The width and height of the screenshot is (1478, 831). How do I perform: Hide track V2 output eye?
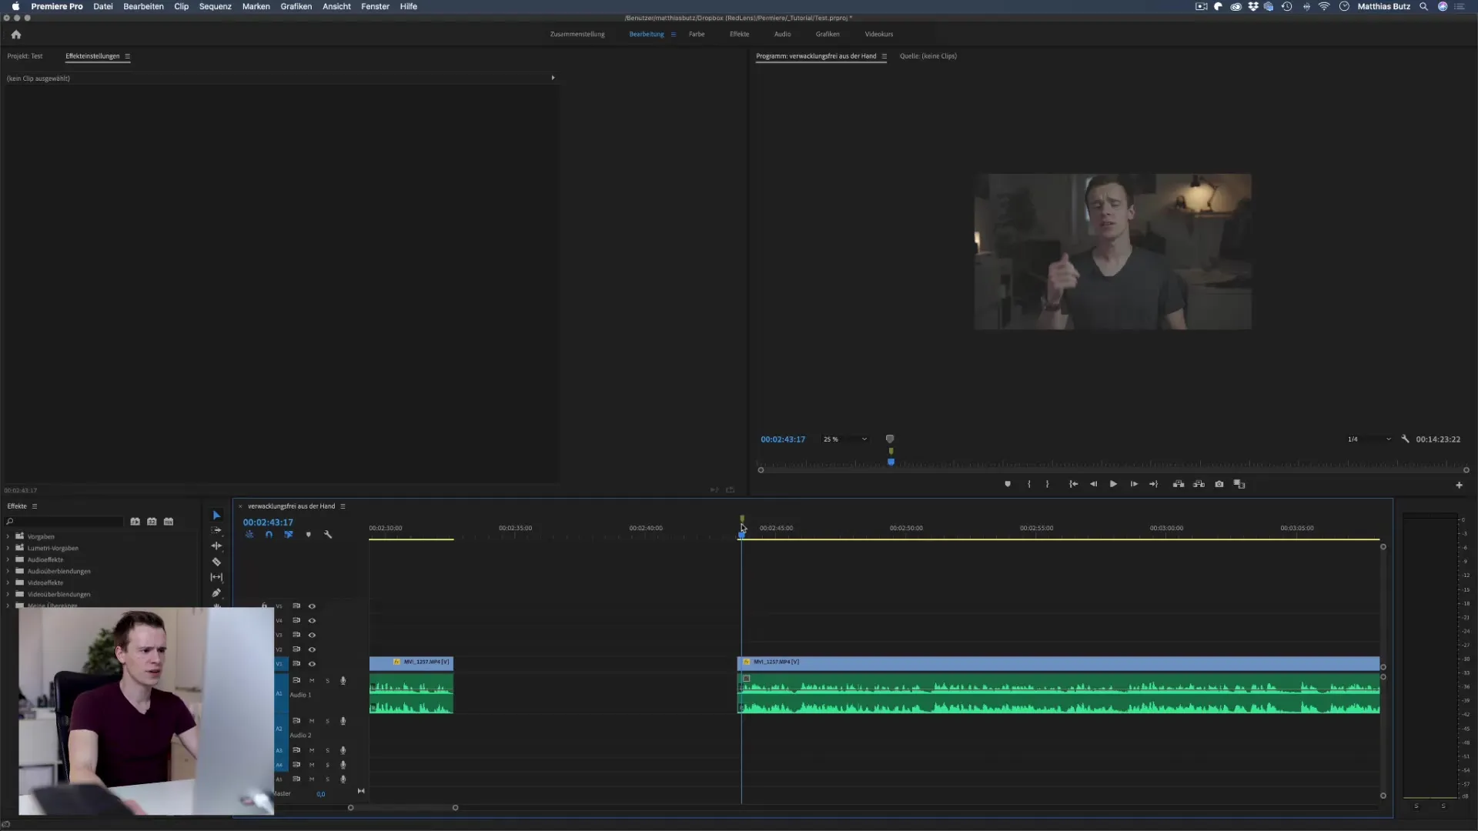click(x=312, y=649)
